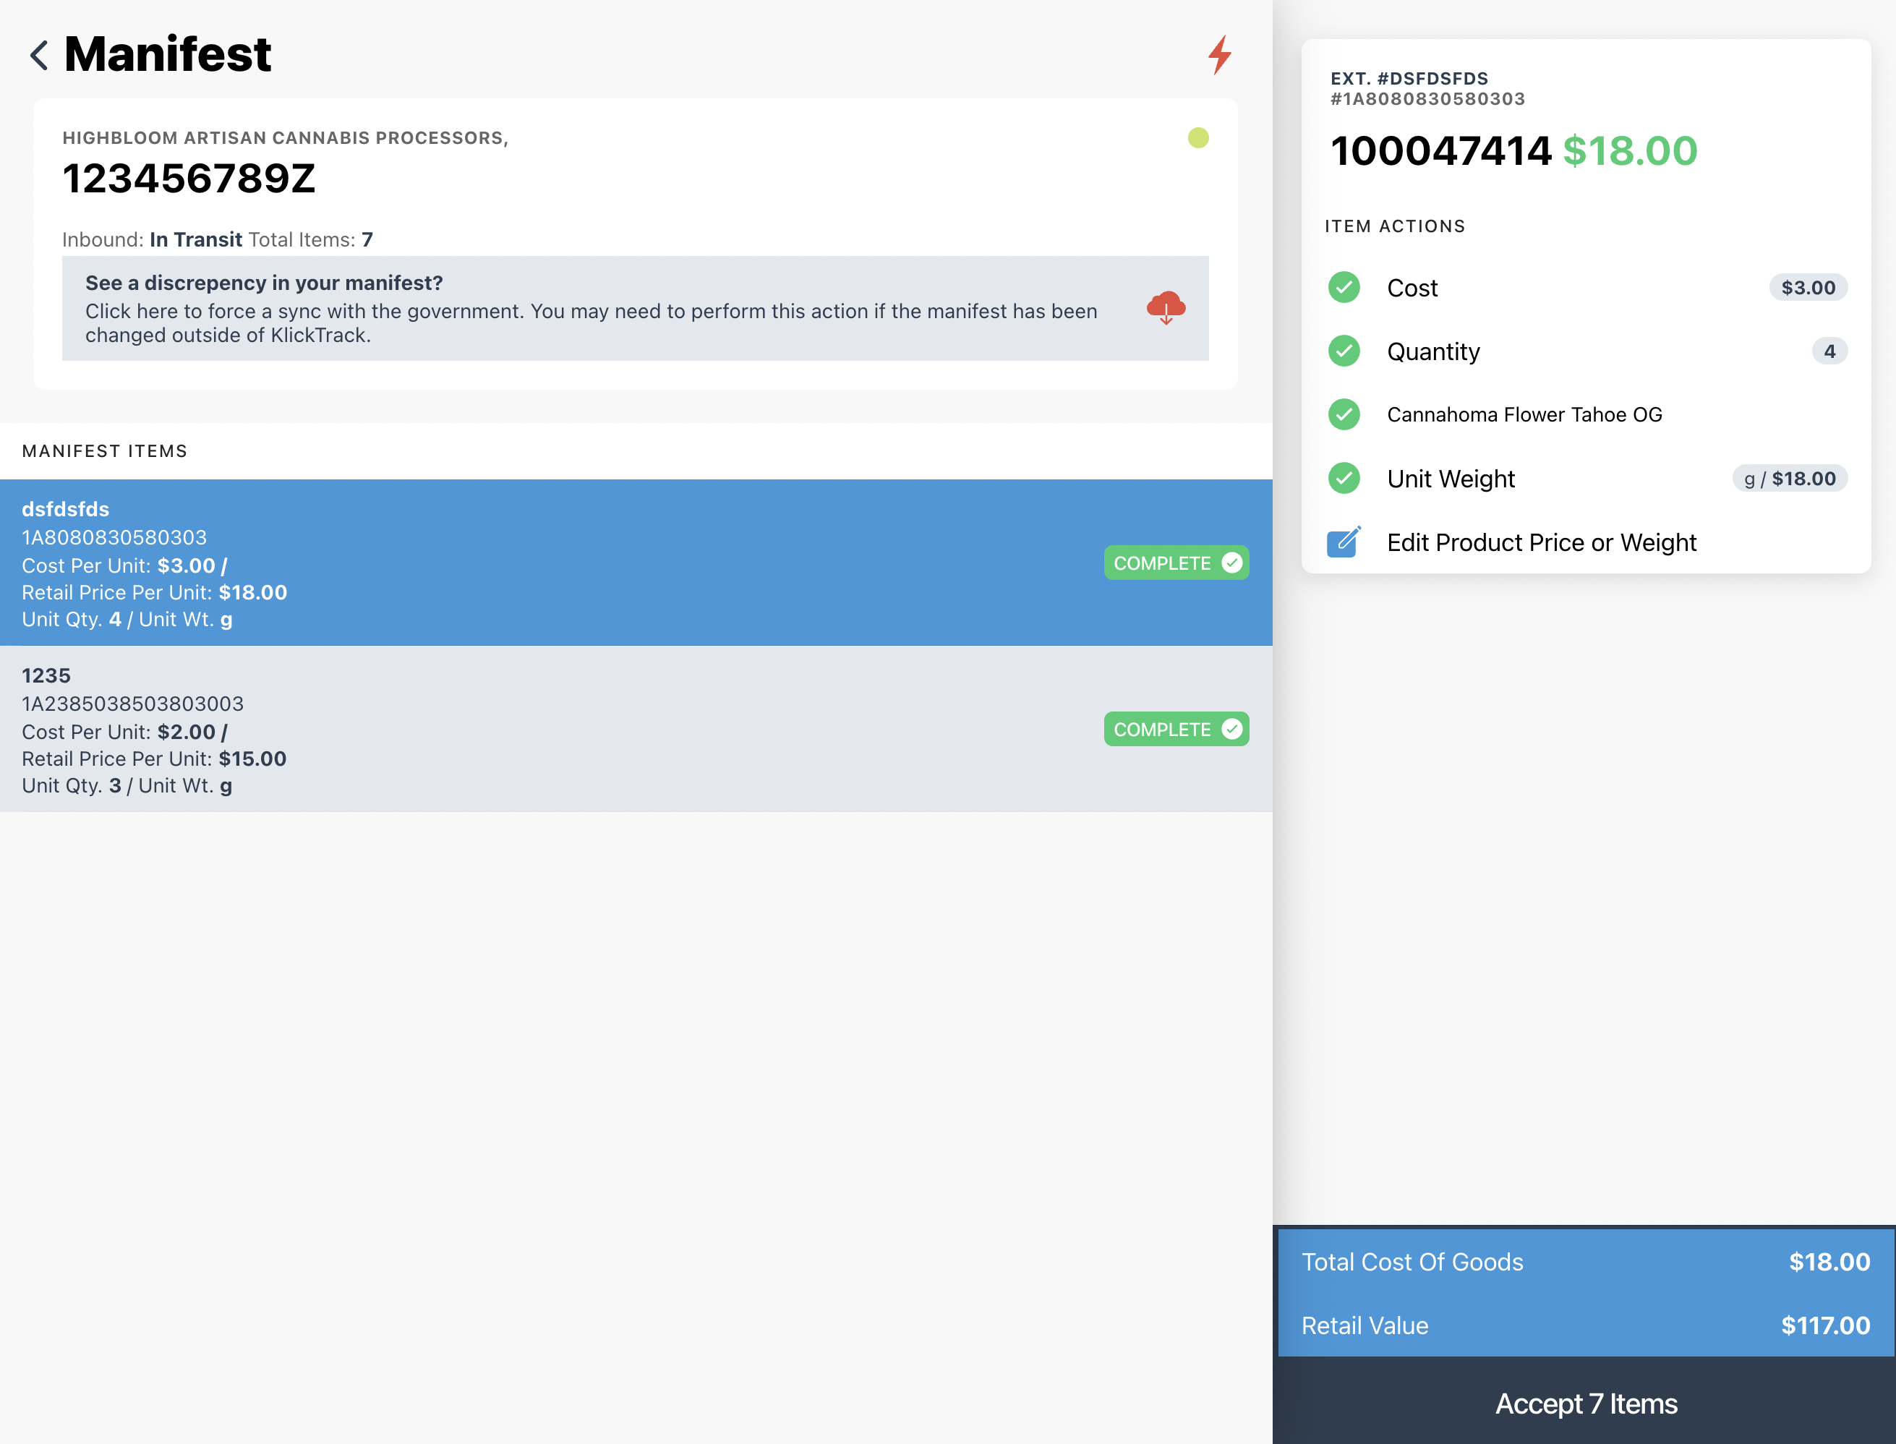Click the green checkmark next to Quantity
The image size is (1896, 1444).
tap(1344, 351)
